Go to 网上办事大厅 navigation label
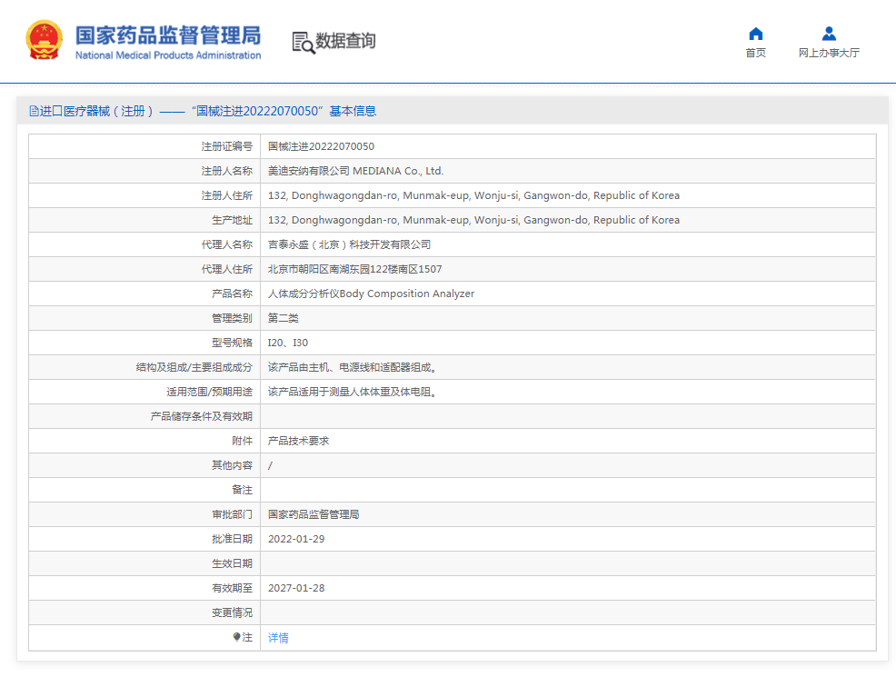Viewport: 896px width, 677px height. [829, 53]
